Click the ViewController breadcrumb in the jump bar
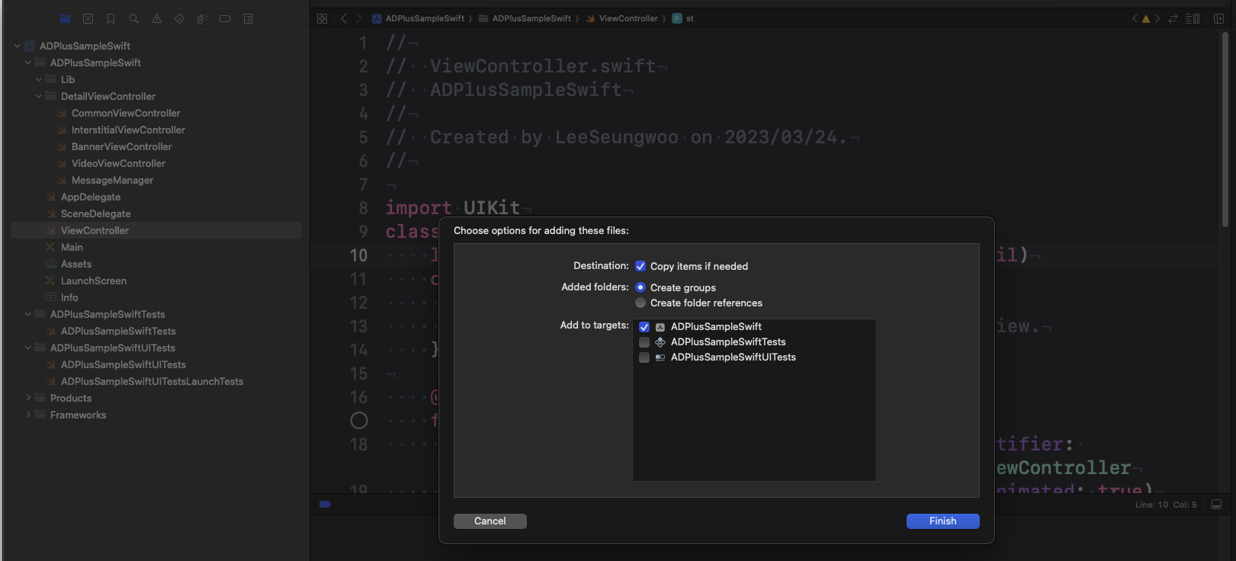The height and width of the screenshot is (561, 1236). pyautogui.click(x=628, y=18)
